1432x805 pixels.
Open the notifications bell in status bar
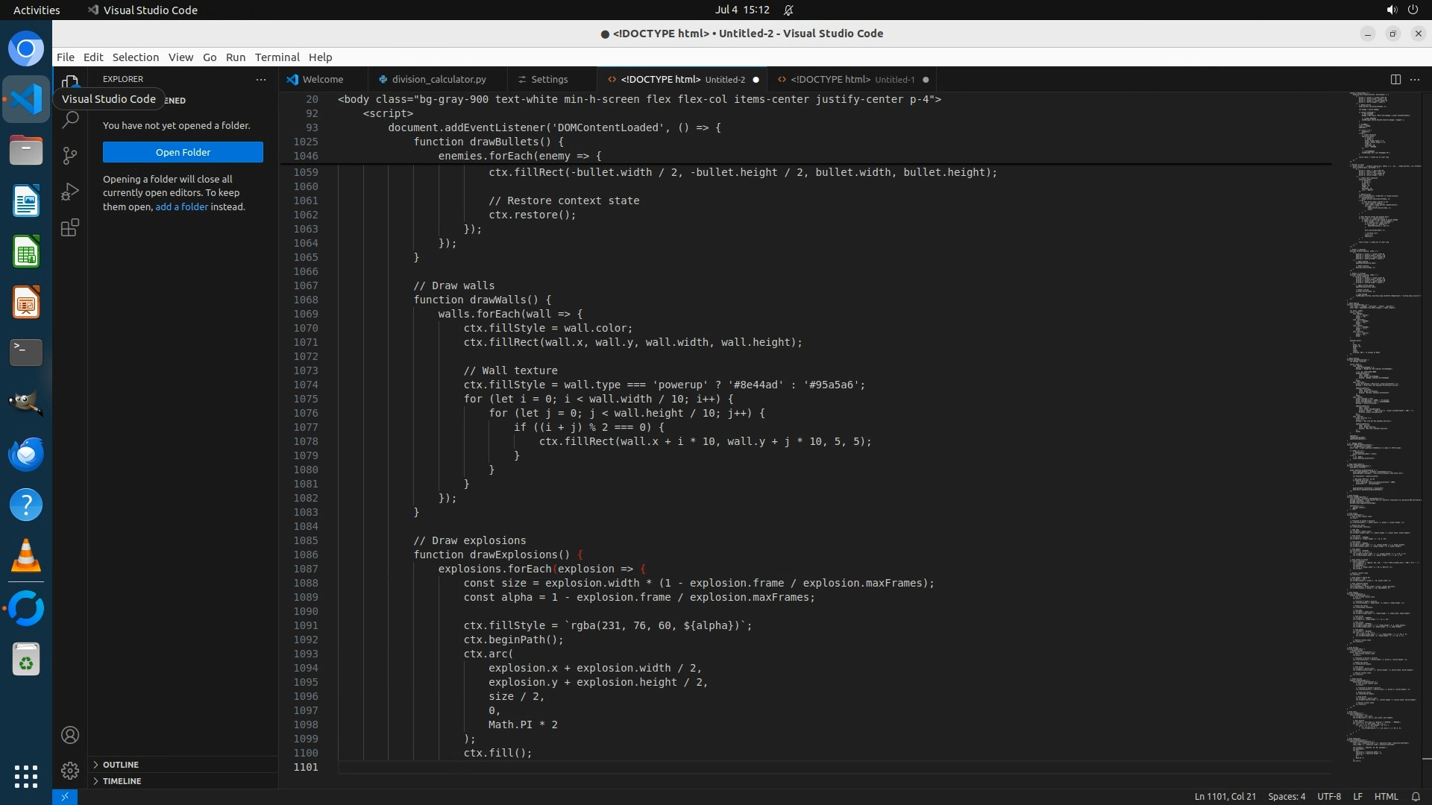tap(1416, 797)
